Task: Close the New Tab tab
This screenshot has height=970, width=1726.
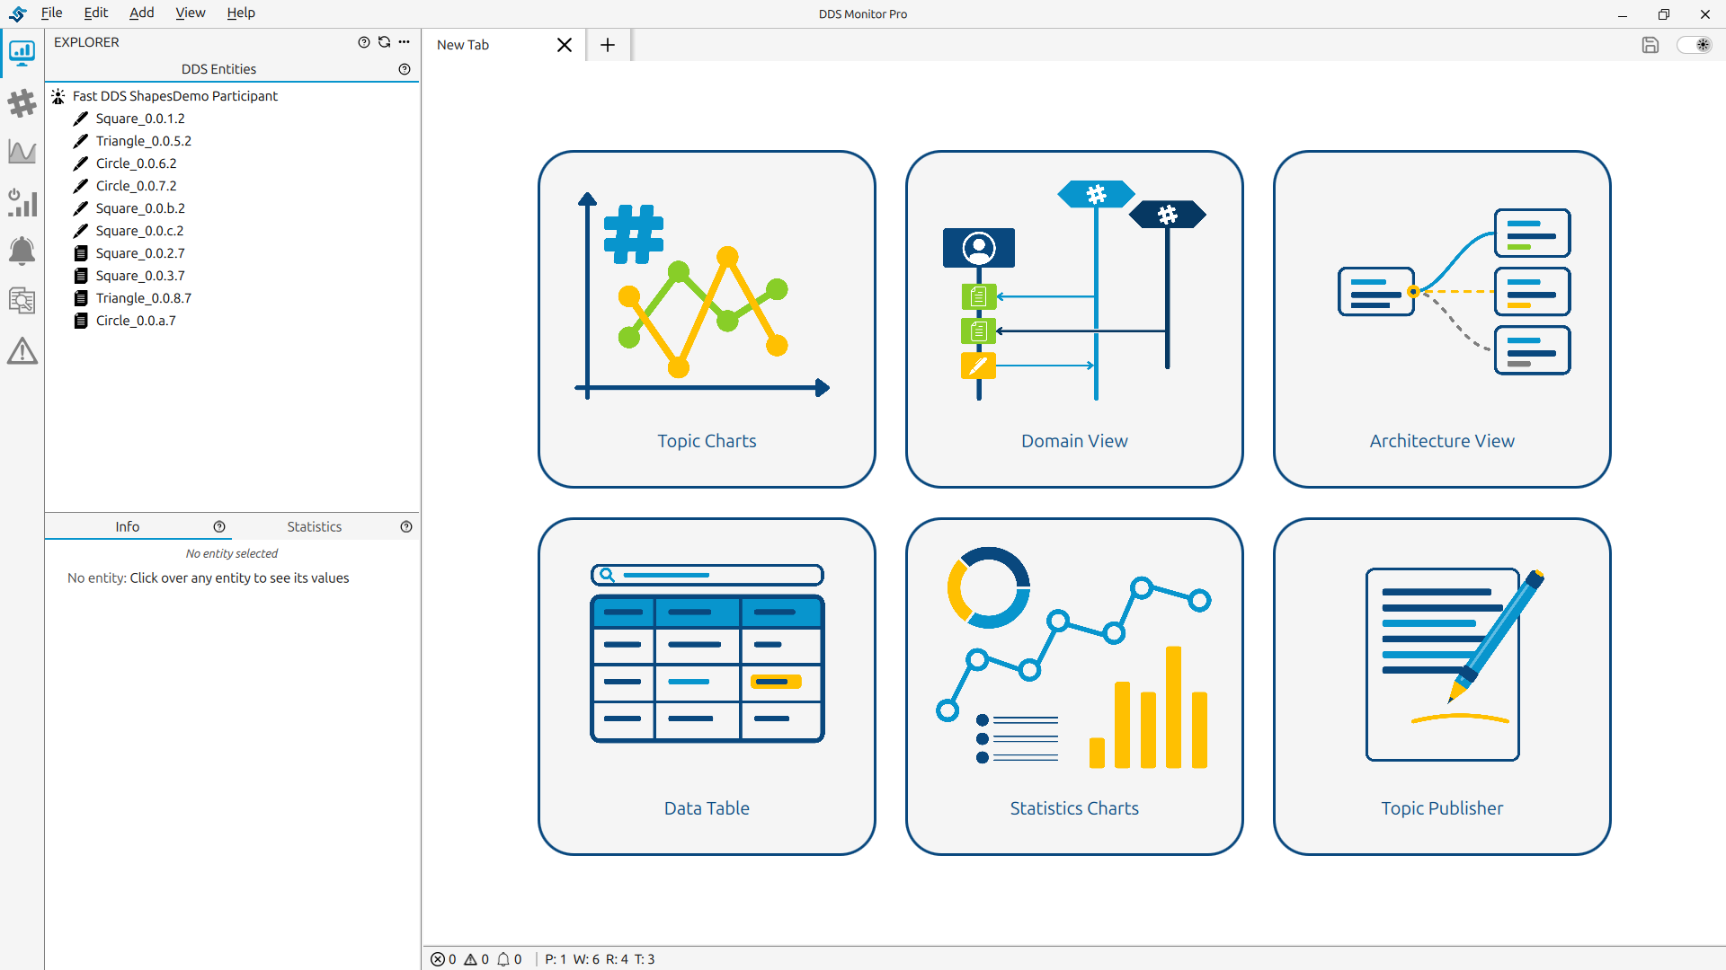Action: coord(565,45)
